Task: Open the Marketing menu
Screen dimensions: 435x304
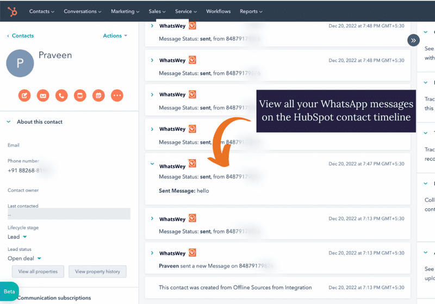Action: (x=125, y=11)
